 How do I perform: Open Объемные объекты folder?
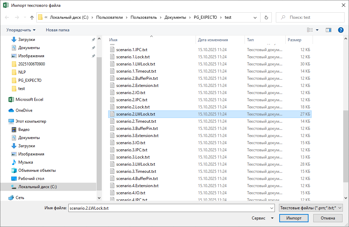tap(37, 170)
